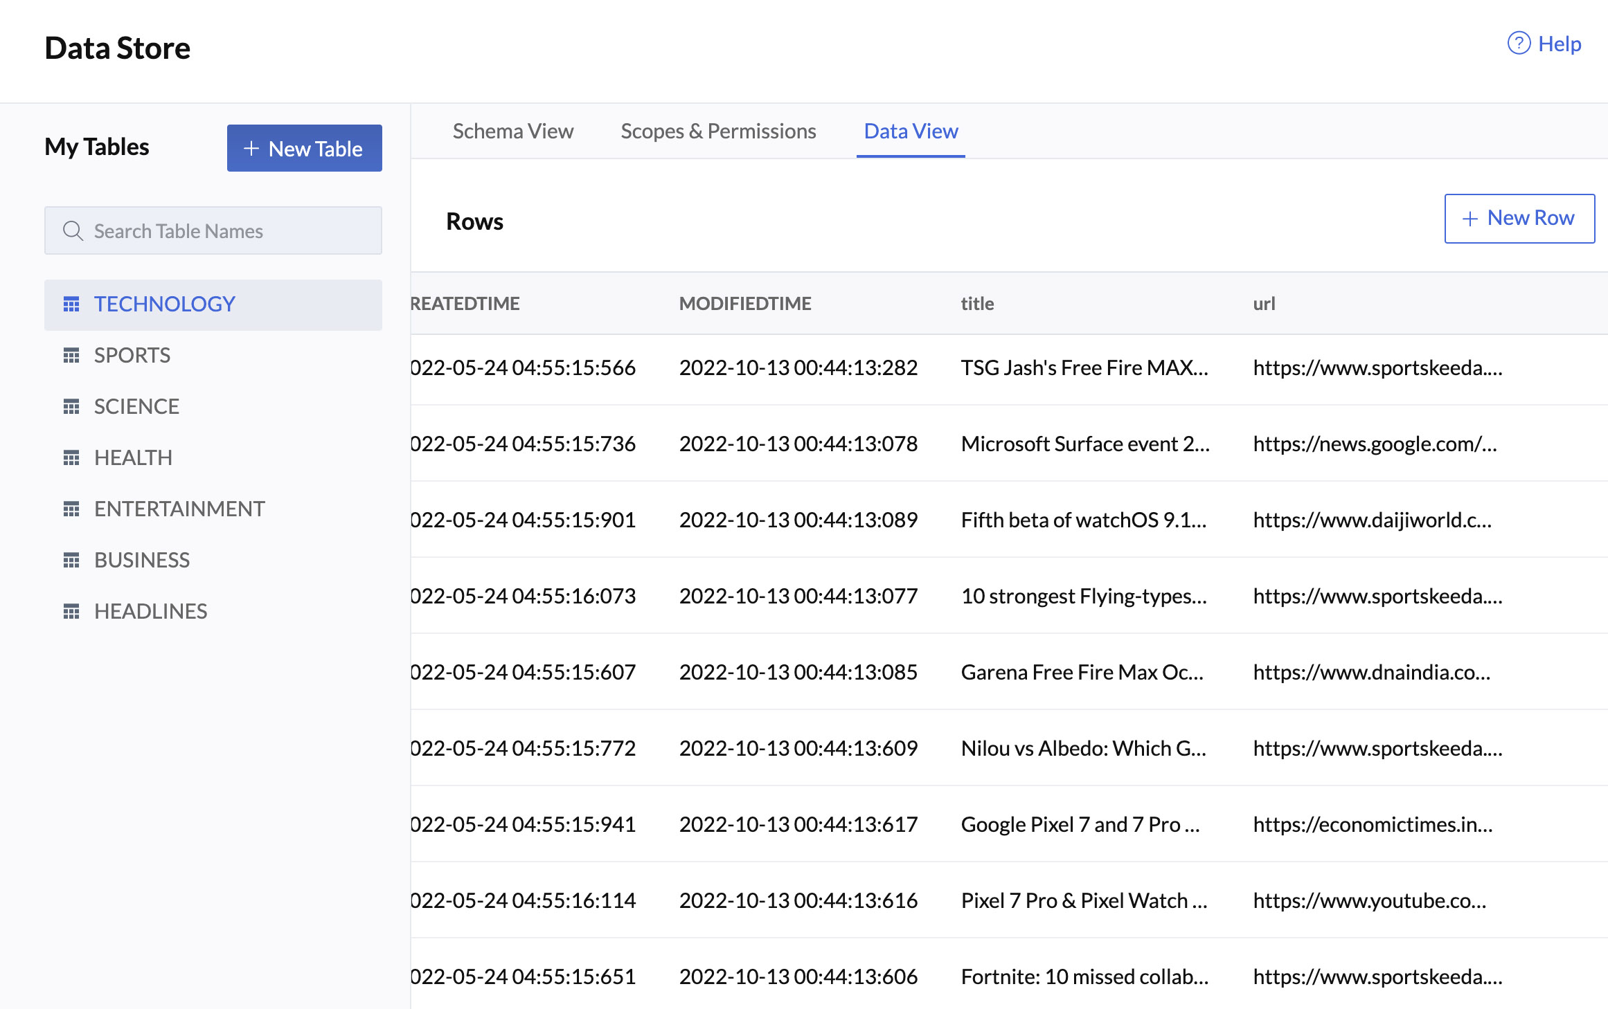Click the HEALTH table grid icon

click(x=72, y=457)
